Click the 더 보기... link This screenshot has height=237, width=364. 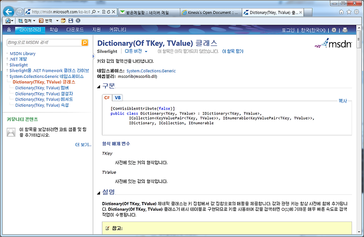tap(83, 145)
